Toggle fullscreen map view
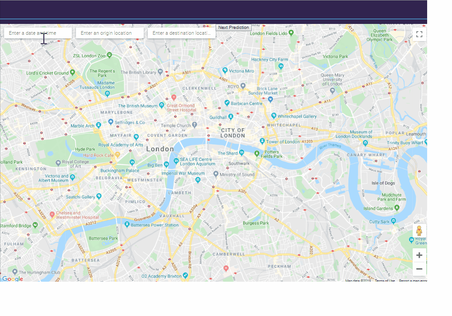 (x=419, y=34)
